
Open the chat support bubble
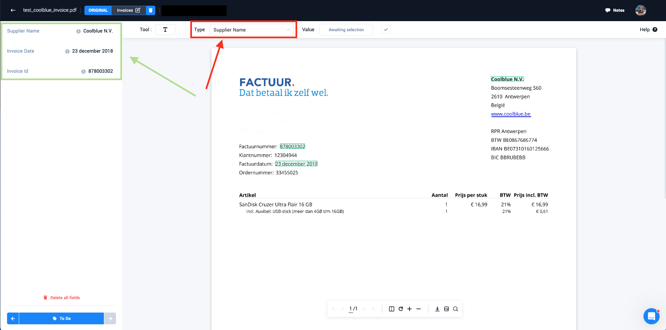point(651,316)
